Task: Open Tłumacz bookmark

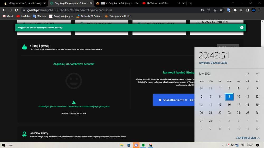Action: [x=40, y=16]
